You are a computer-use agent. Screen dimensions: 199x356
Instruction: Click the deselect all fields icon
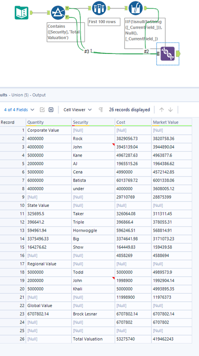51,110
